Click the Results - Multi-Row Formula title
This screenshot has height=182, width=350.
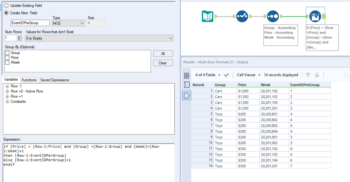pyautogui.click(x=216, y=62)
